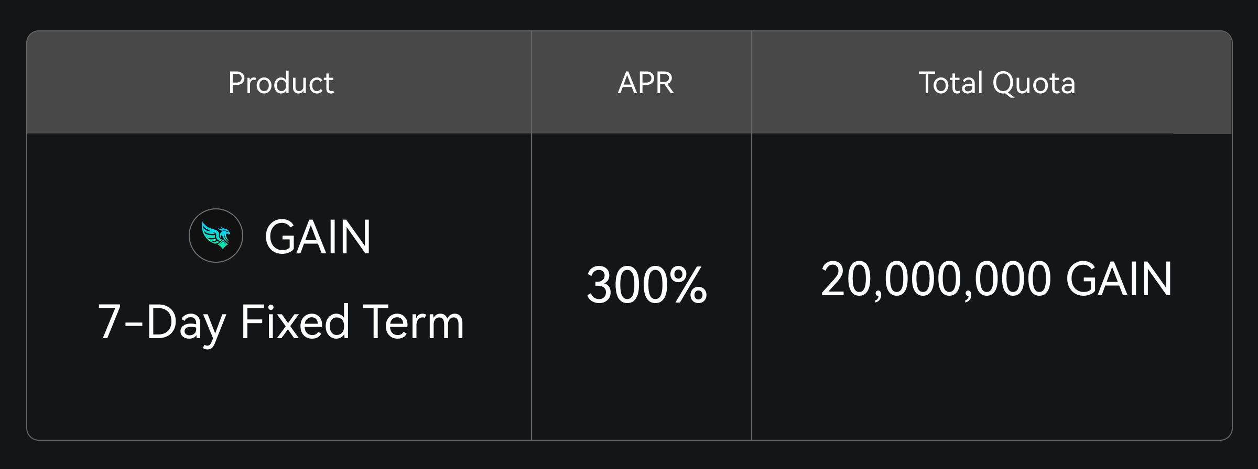Click the divider between 300% and the quota value

[x=752, y=286]
